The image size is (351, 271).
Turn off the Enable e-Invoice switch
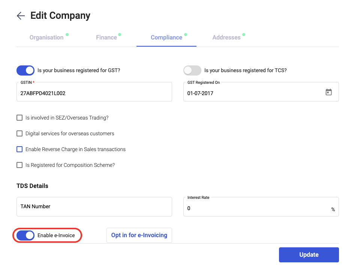25,235
